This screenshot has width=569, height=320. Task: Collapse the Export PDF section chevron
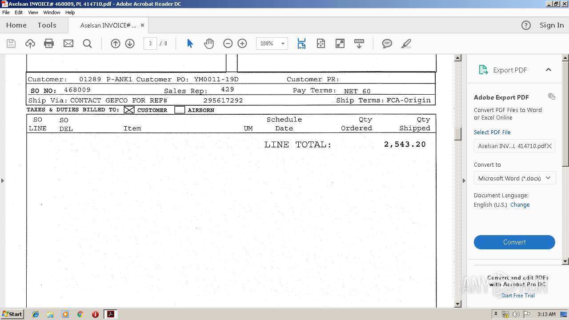(549, 70)
